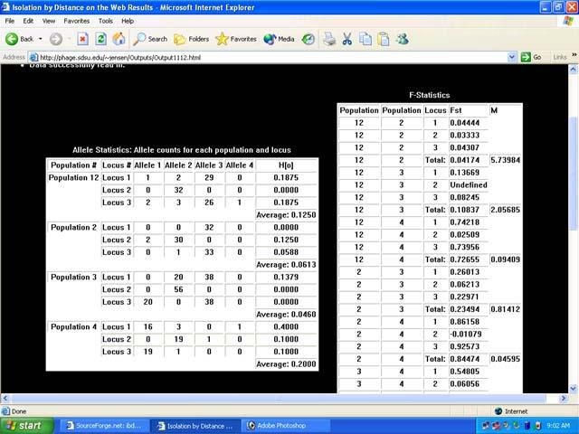Open the Back history dropdown arrow
This screenshot has width=579, height=434.
pos(40,39)
